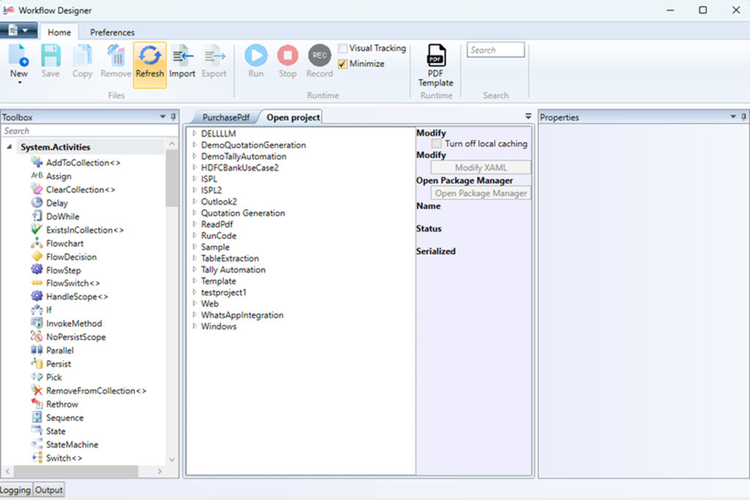Pin the Properties panel
The image size is (750, 500).
743,116
